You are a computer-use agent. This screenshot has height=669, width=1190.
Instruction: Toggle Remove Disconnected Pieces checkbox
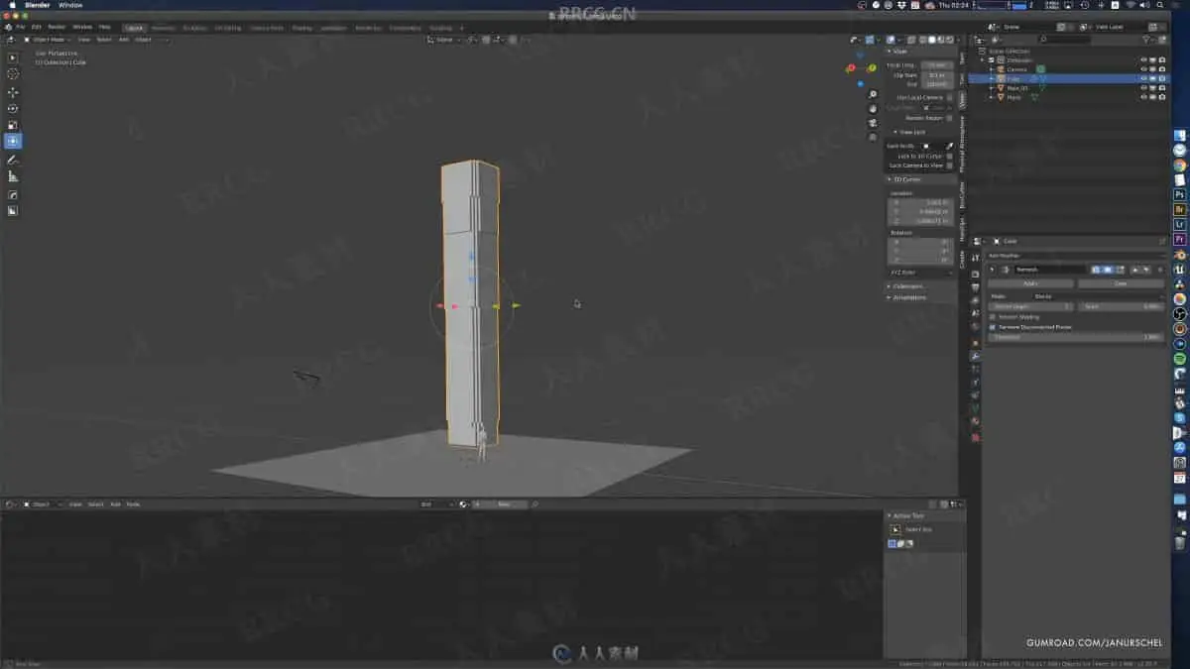click(x=993, y=327)
